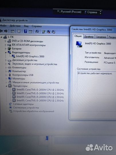
Task: Select Intel(R) HD Graphics 3000 tree item
Action: click(x=30, y=56)
